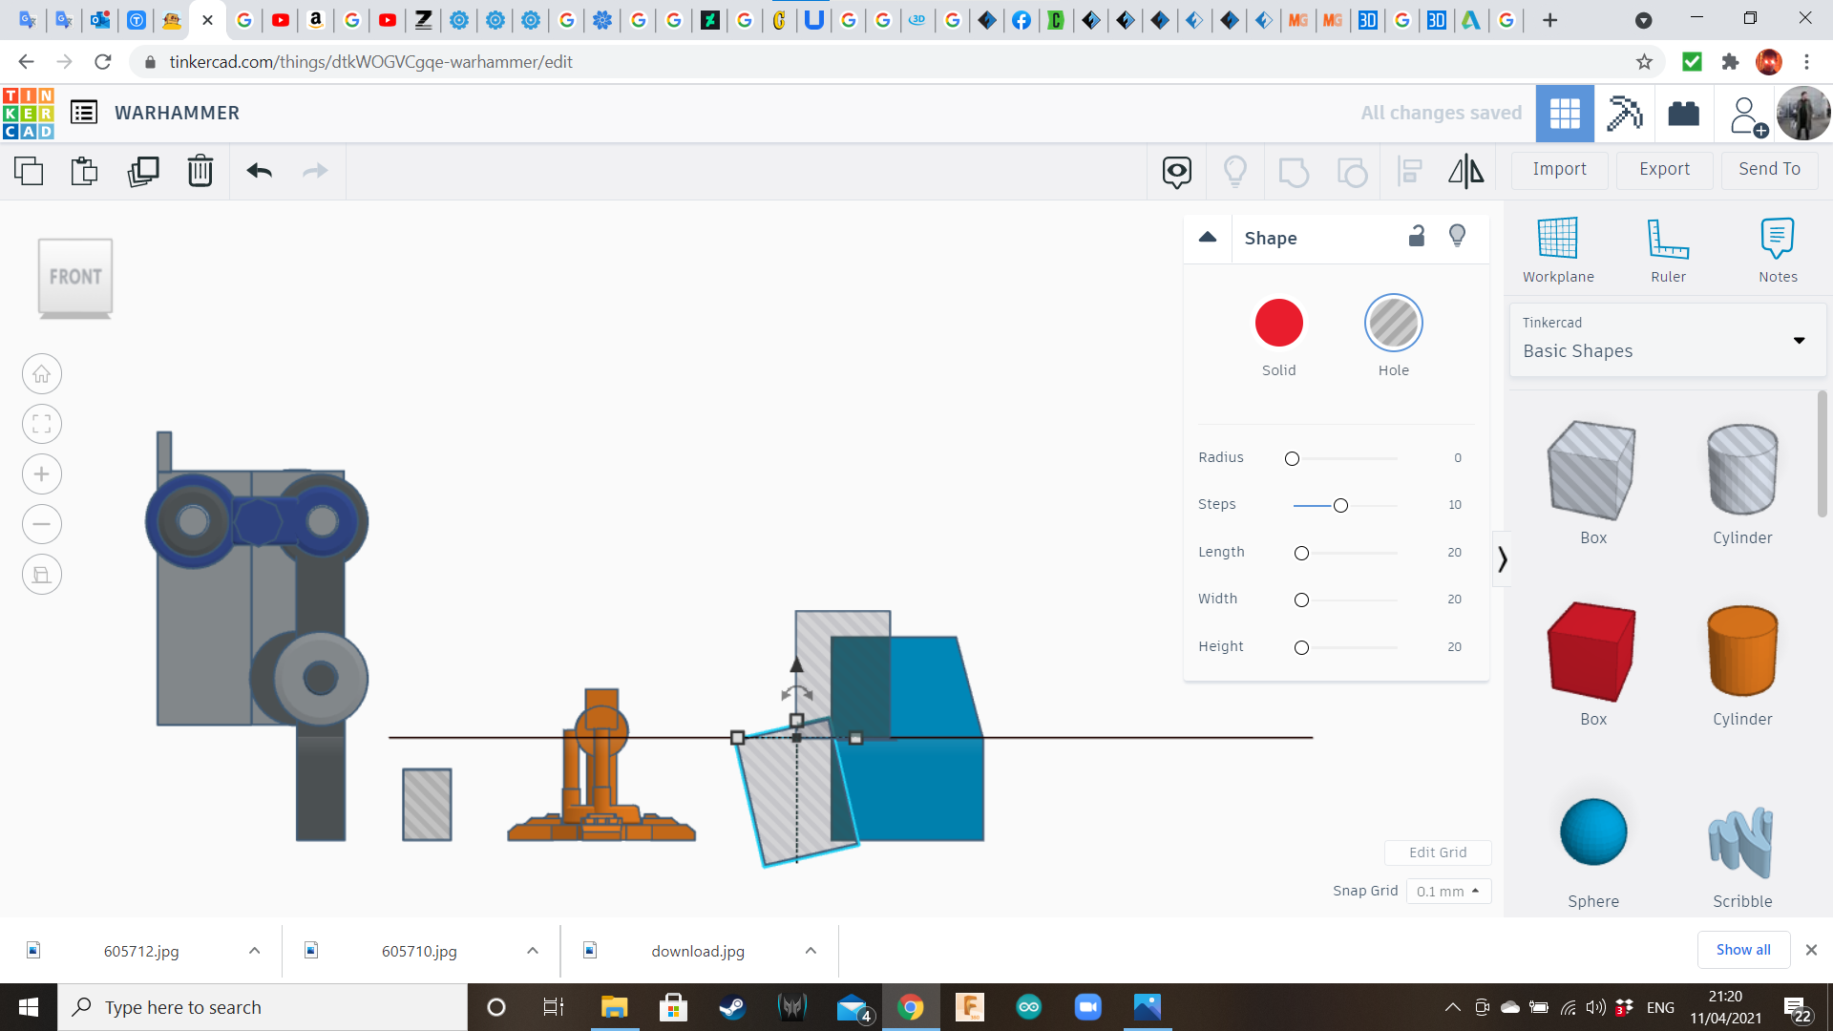Viewport: 1833px width, 1031px height.
Task: Click the Edit Grid button
Action: 1437,852
